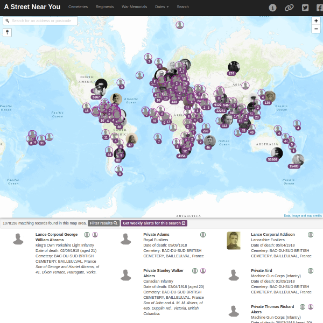Click the locate-me pin button on map
323x323 pixels.
click(x=7, y=32)
